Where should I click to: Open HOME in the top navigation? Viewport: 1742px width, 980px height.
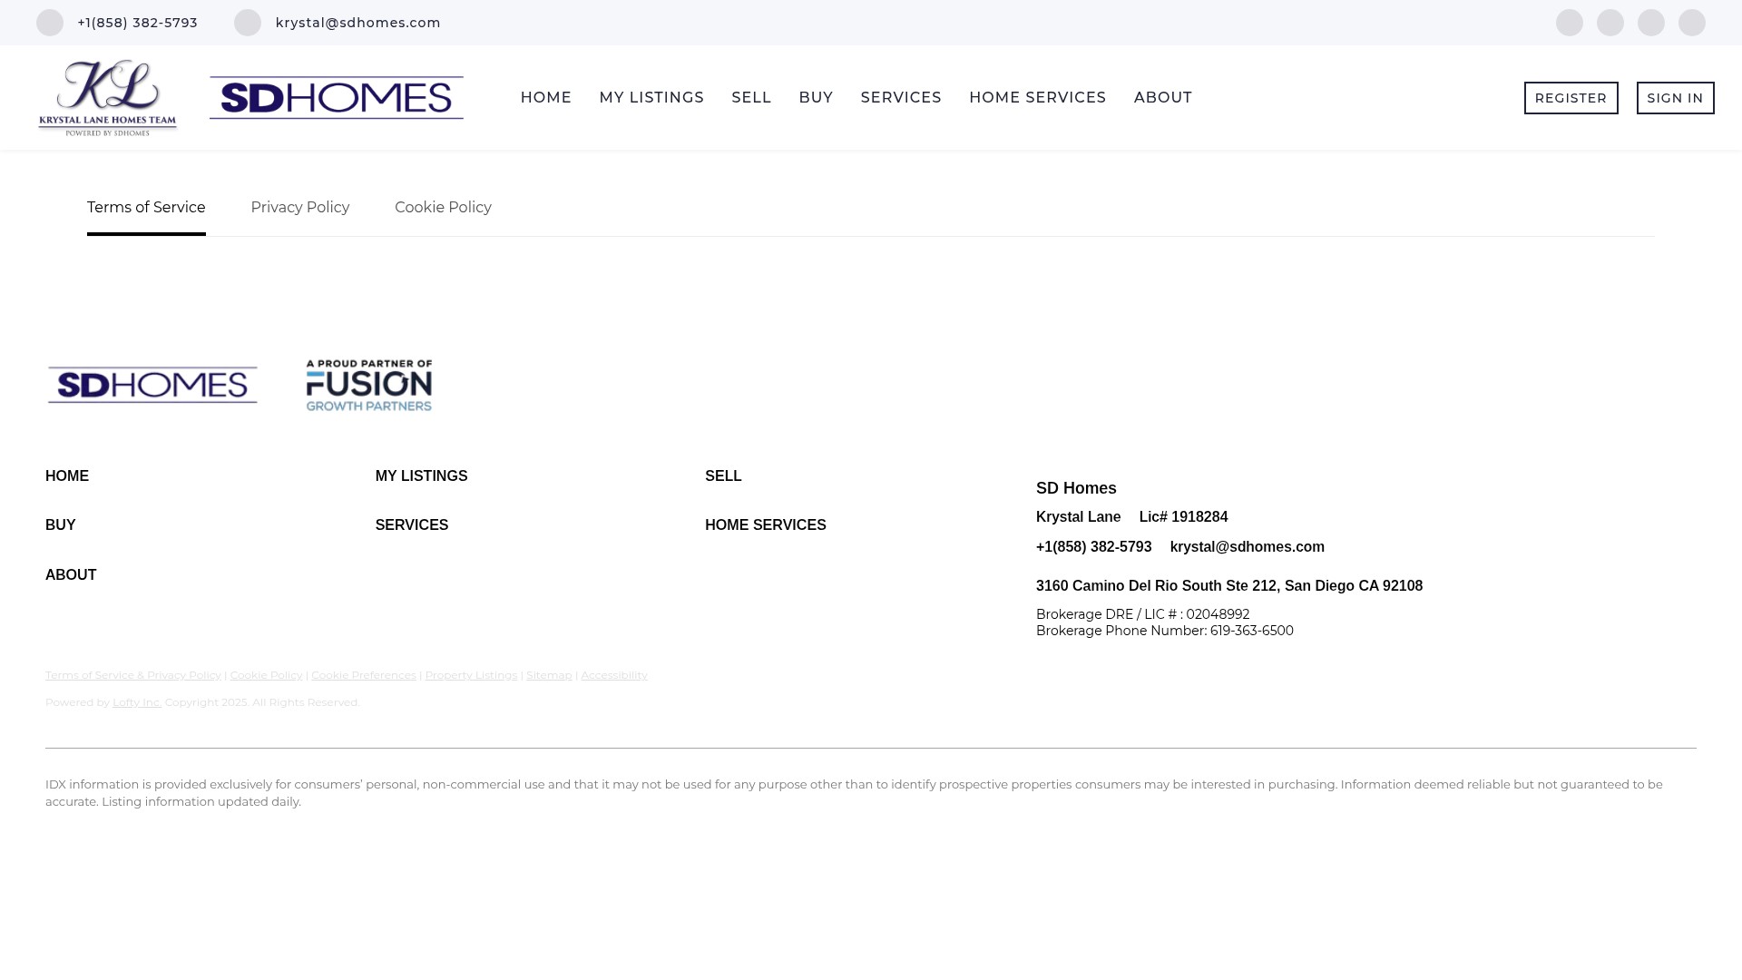click(546, 98)
